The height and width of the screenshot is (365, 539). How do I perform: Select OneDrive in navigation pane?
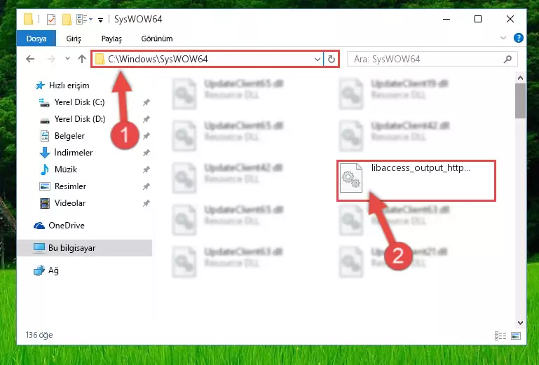click(x=59, y=226)
